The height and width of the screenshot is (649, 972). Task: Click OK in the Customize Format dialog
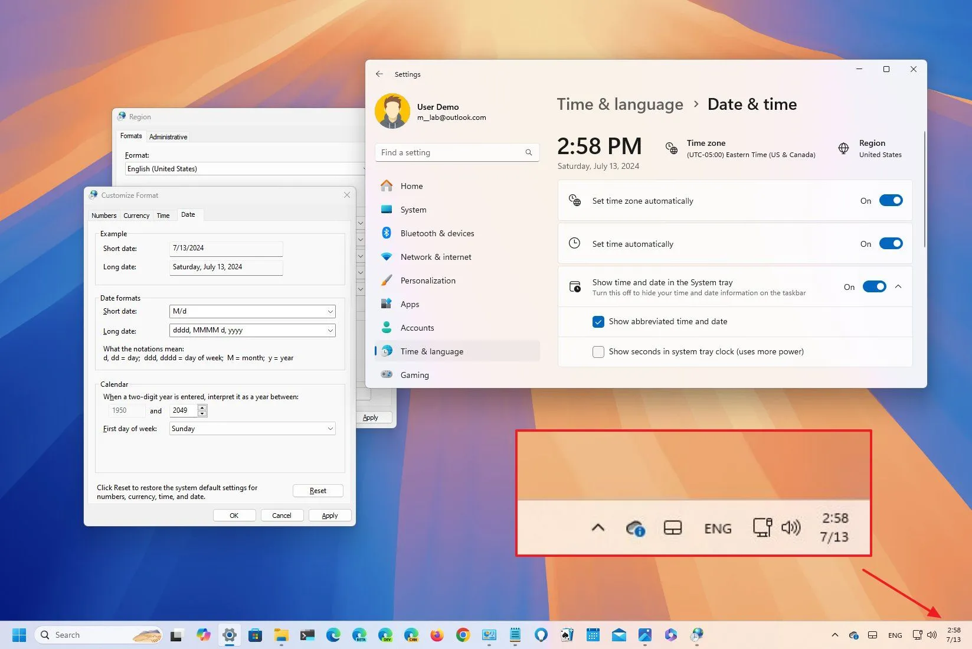(x=234, y=515)
